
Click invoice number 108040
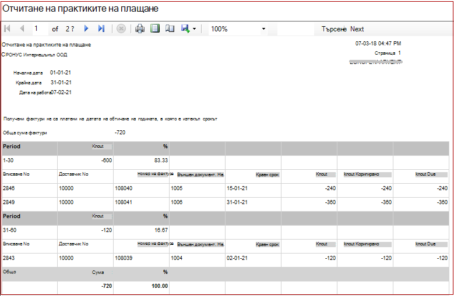pos(124,188)
